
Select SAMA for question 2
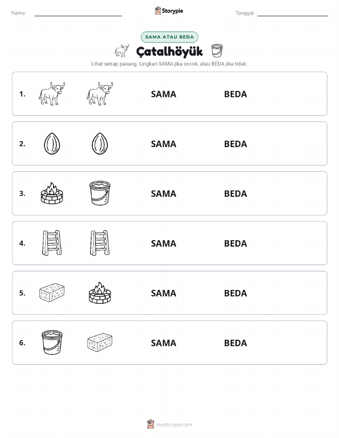click(x=164, y=144)
